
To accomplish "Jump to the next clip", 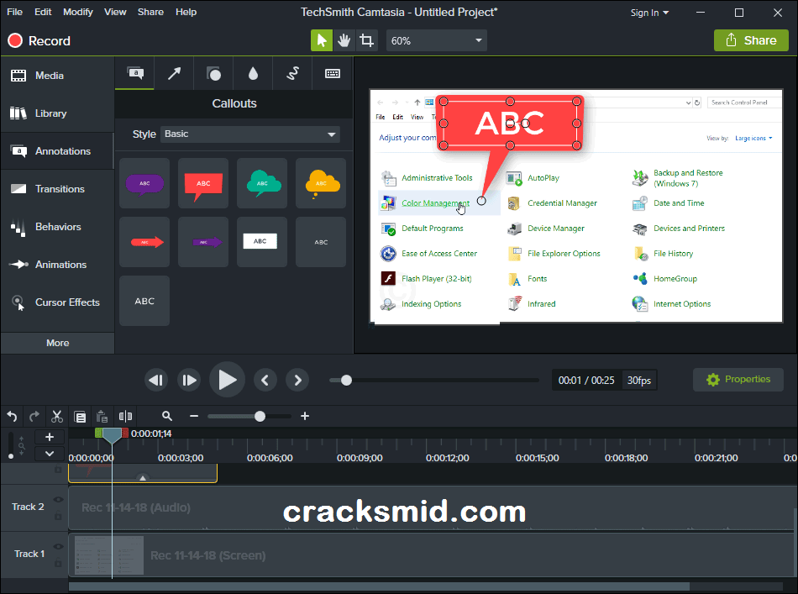I will 297,381.
